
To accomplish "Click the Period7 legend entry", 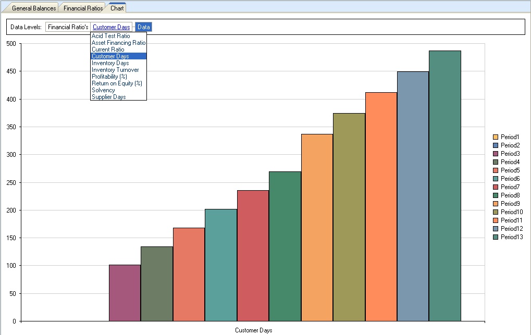I will coord(510,187).
